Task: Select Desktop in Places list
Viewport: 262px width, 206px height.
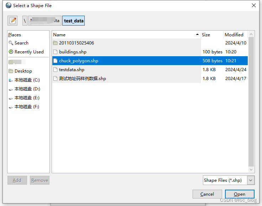Action: [x=28, y=71]
